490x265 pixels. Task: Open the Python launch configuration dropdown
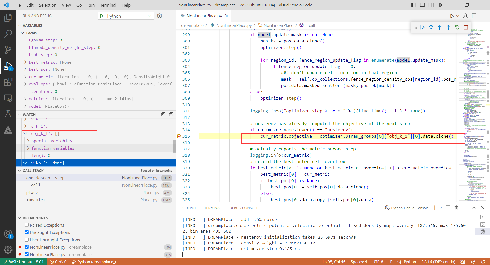click(x=149, y=16)
